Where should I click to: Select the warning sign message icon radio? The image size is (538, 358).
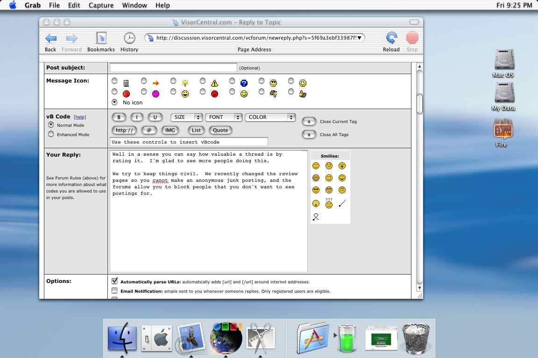(x=202, y=81)
